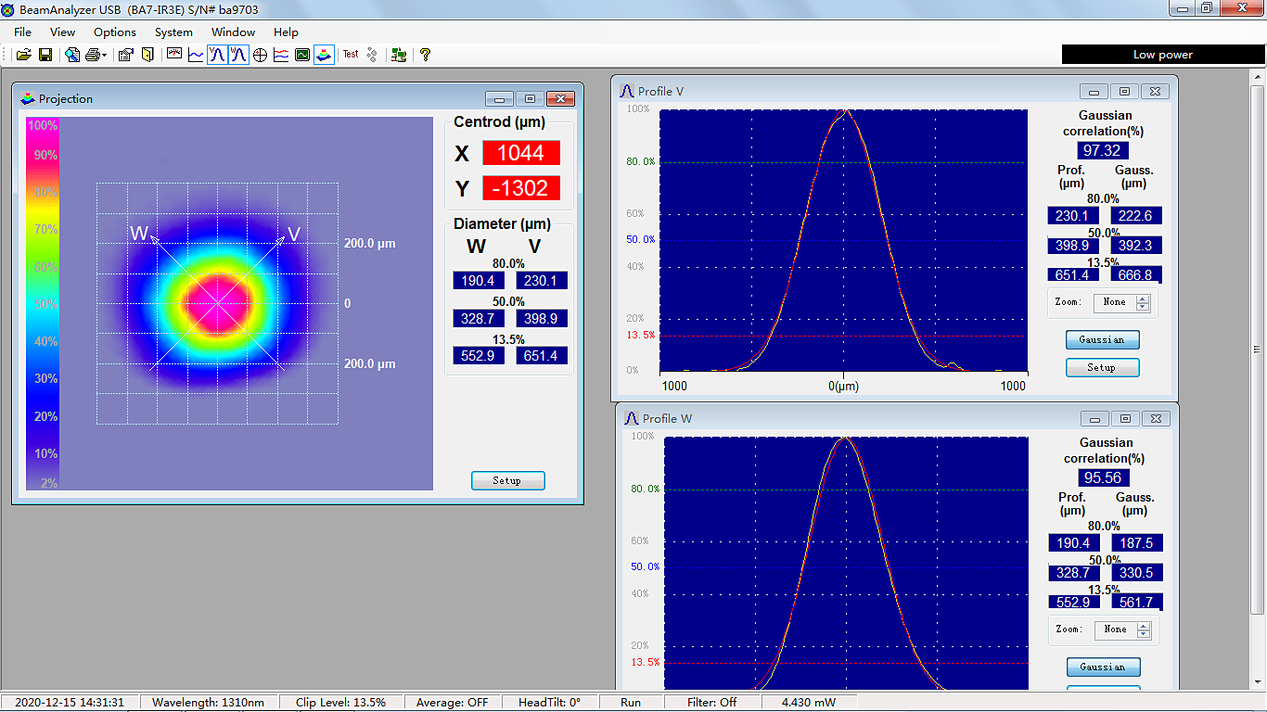Viewport: 1267px width, 712px height.
Task: Toggle the 3D Projection toolbar icon
Action: point(324,55)
